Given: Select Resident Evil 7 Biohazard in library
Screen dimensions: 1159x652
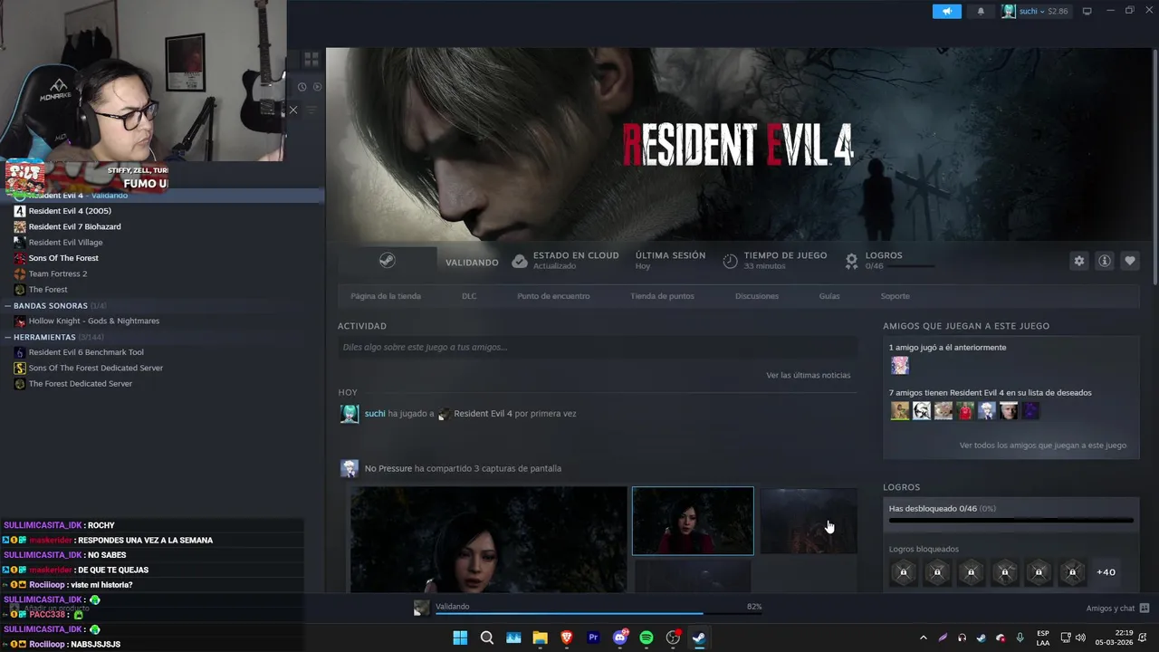Looking at the screenshot, I should pos(74,226).
